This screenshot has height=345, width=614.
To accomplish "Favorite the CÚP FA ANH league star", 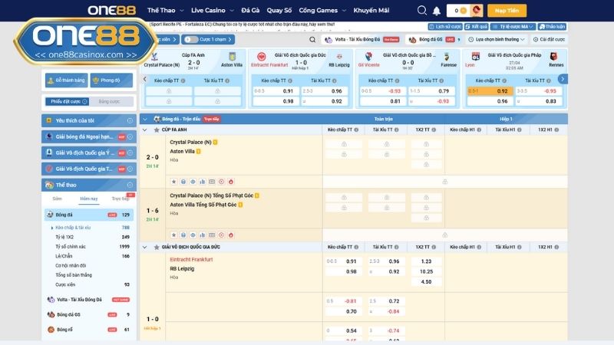I will click(x=157, y=130).
